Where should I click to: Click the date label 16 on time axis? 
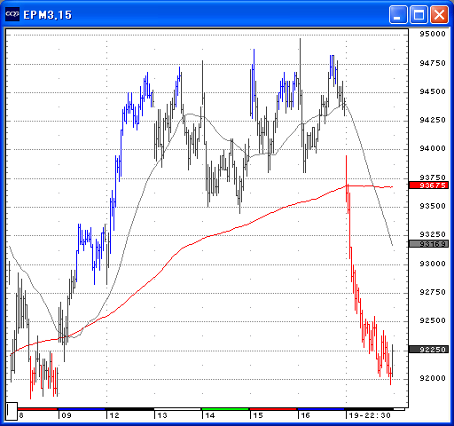(x=305, y=415)
